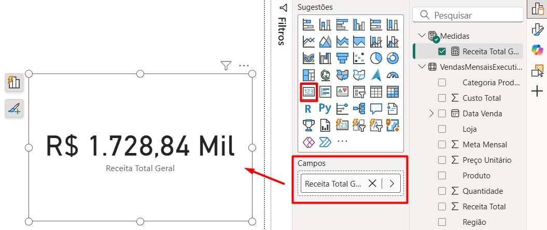Enable the Preço Unitário field
The image size is (547, 230).
tap(442, 160)
